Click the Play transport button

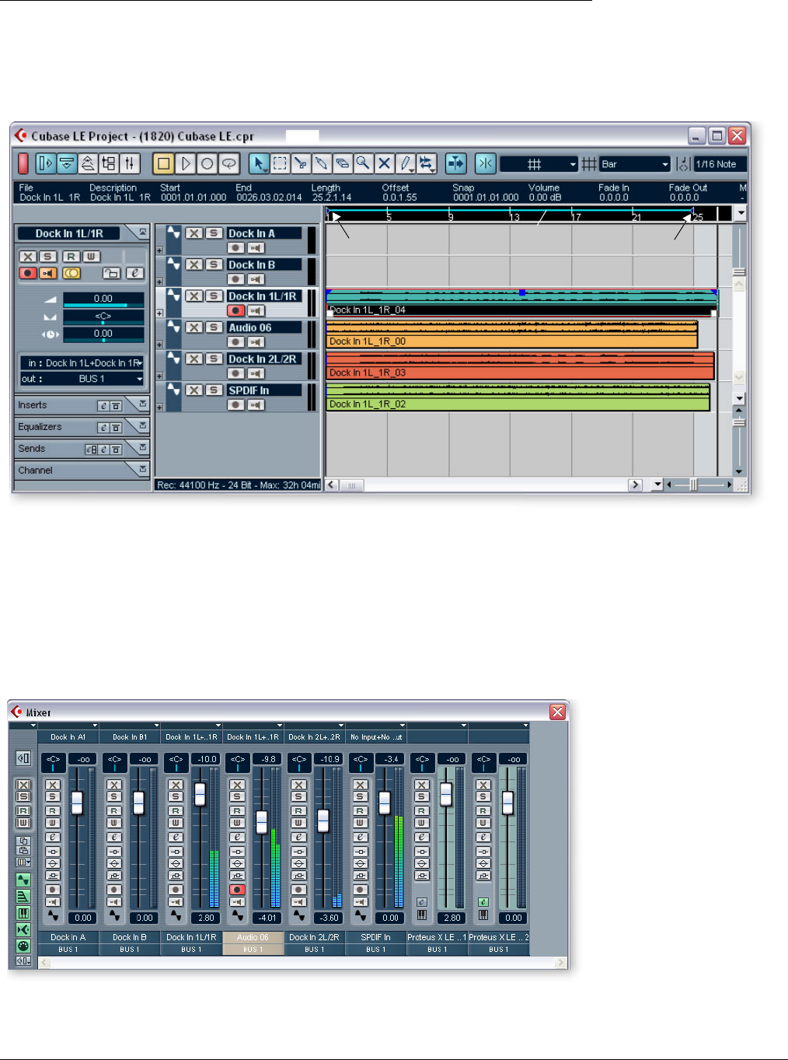coord(185,163)
